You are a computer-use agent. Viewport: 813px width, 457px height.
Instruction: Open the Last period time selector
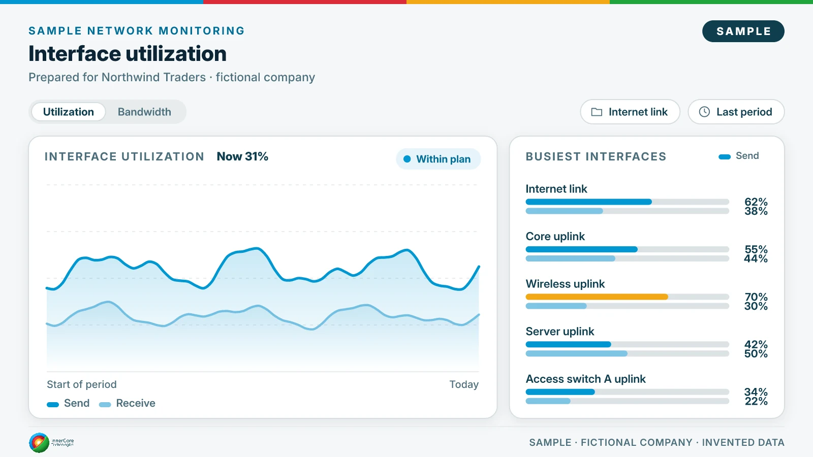pyautogui.click(x=736, y=112)
